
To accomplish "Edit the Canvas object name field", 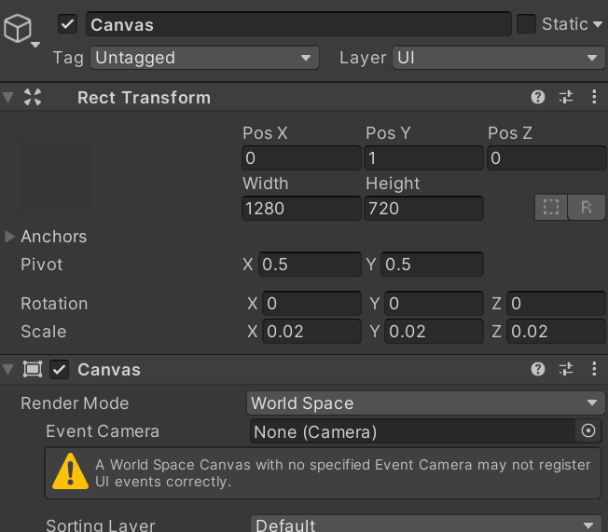I will coord(298,24).
